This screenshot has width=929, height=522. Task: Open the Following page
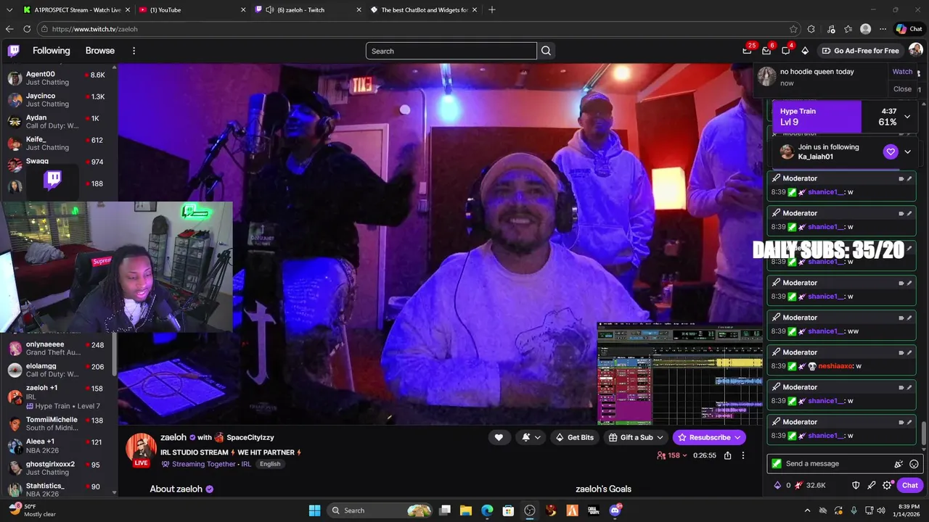(x=52, y=51)
